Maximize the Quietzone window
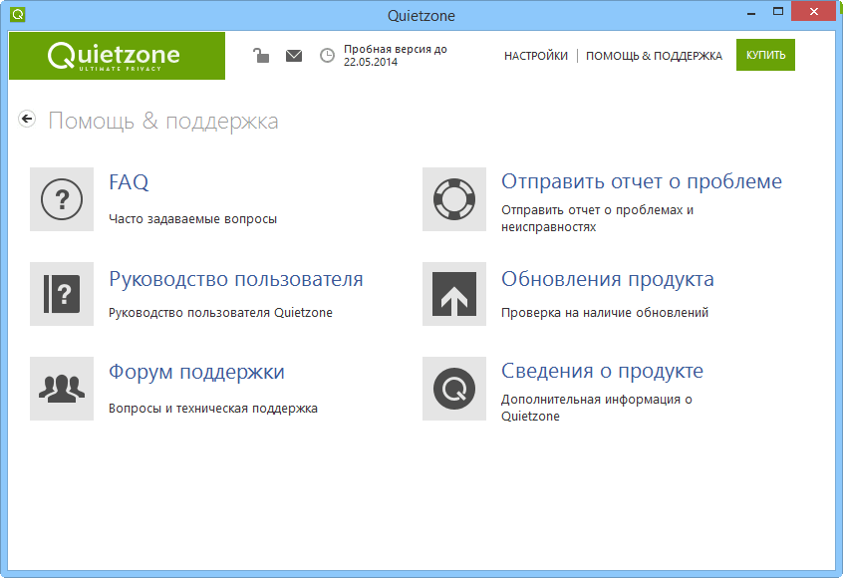Viewport: 843px width, 578px height. (778, 12)
